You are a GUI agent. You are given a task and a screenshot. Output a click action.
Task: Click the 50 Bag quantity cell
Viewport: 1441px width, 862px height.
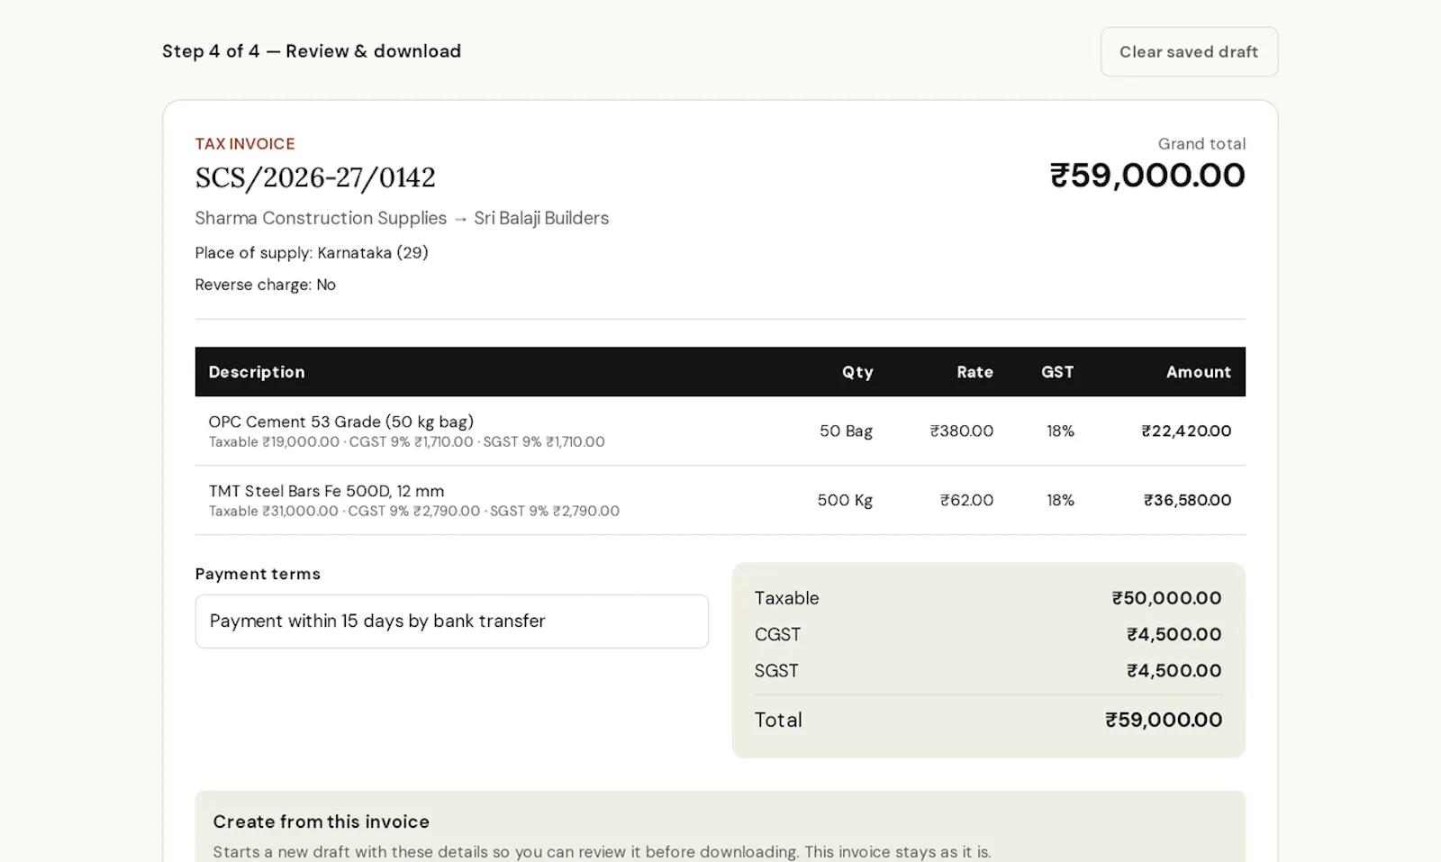[x=846, y=431]
